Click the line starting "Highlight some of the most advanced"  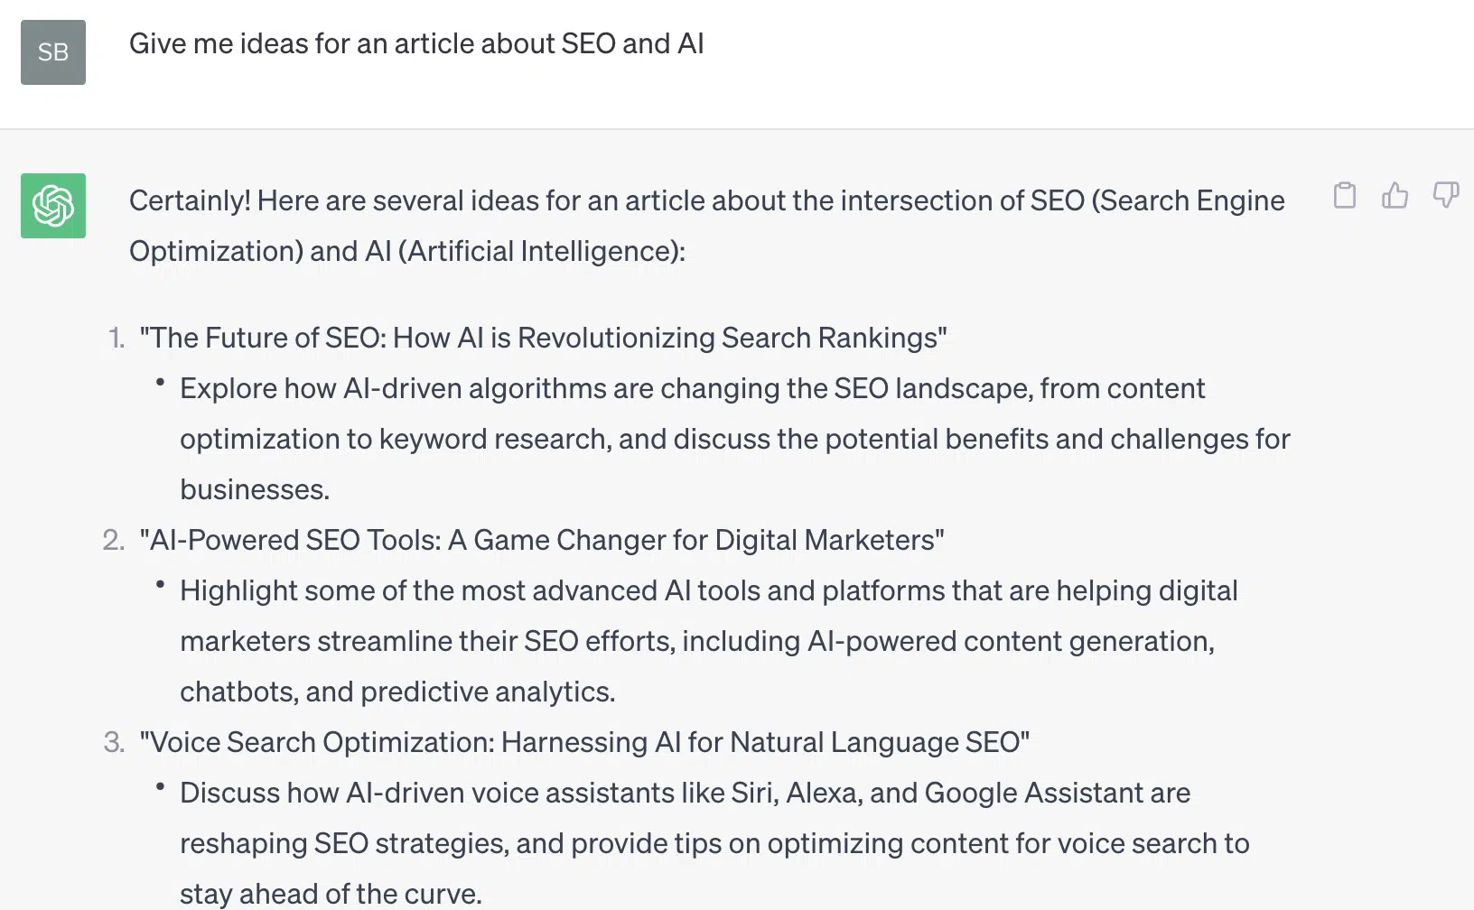click(x=708, y=590)
